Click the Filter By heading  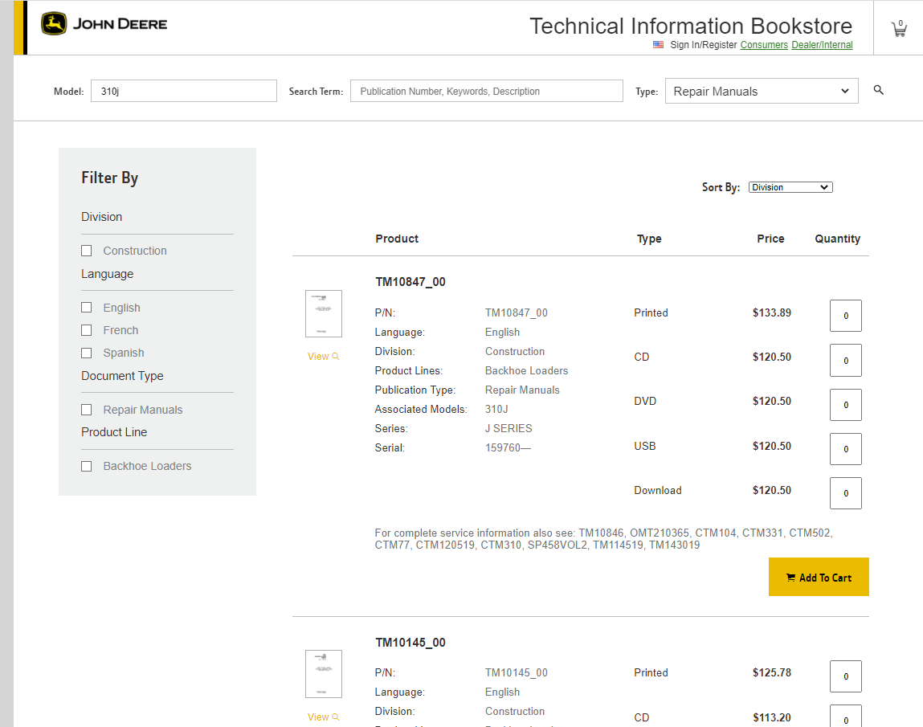pyautogui.click(x=109, y=178)
